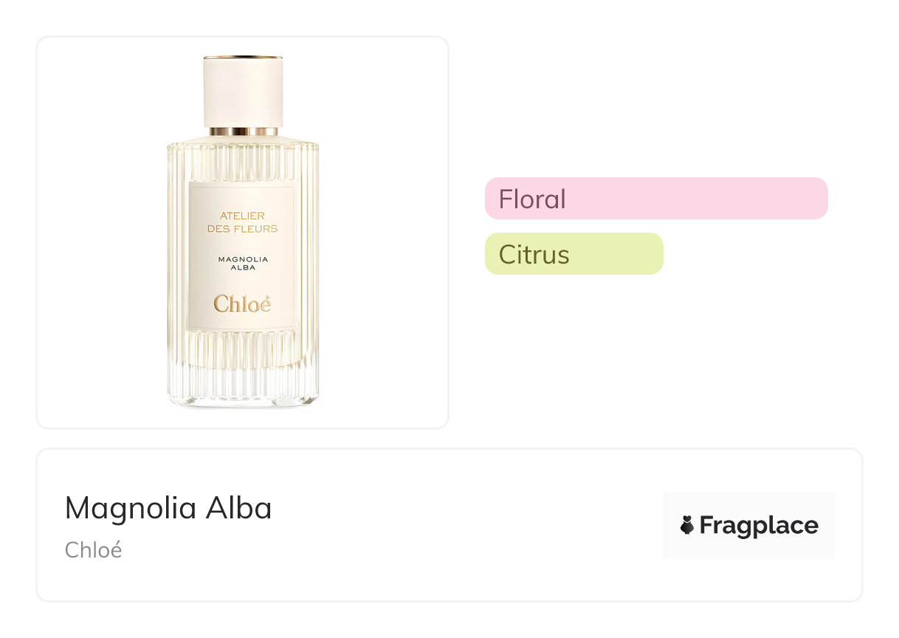Image resolution: width=899 pixels, height=638 pixels.
Task: Click the cream bottle cap
Action: tap(243, 92)
